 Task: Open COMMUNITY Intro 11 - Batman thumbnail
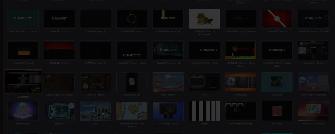[23, 19]
